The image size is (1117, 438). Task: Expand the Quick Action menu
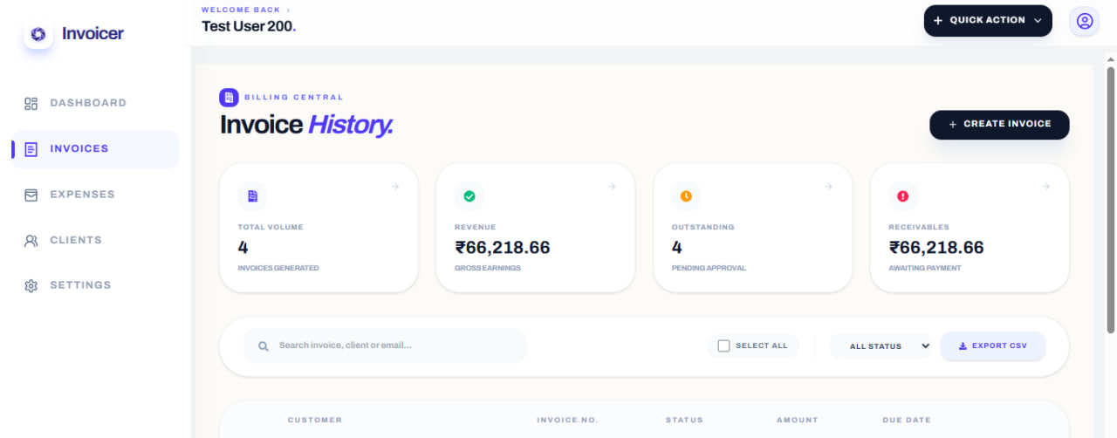[987, 21]
